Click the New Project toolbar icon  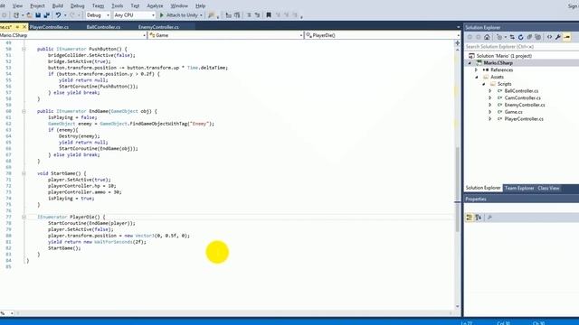coord(16,15)
